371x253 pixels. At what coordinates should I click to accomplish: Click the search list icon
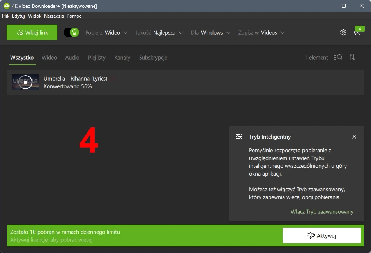click(338, 57)
